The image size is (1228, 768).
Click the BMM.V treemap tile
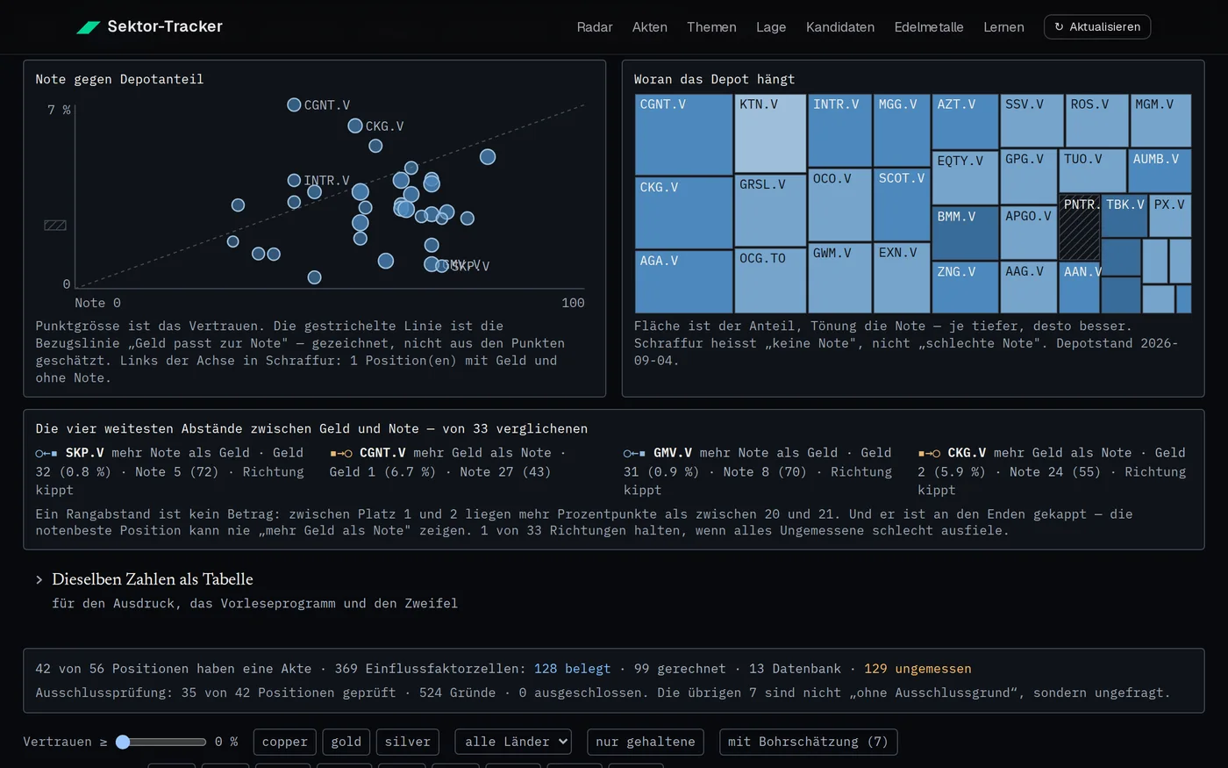pyautogui.click(x=965, y=233)
